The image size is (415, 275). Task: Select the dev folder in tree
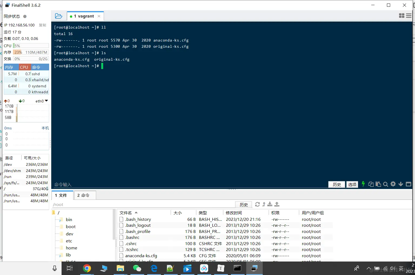[x=69, y=234]
